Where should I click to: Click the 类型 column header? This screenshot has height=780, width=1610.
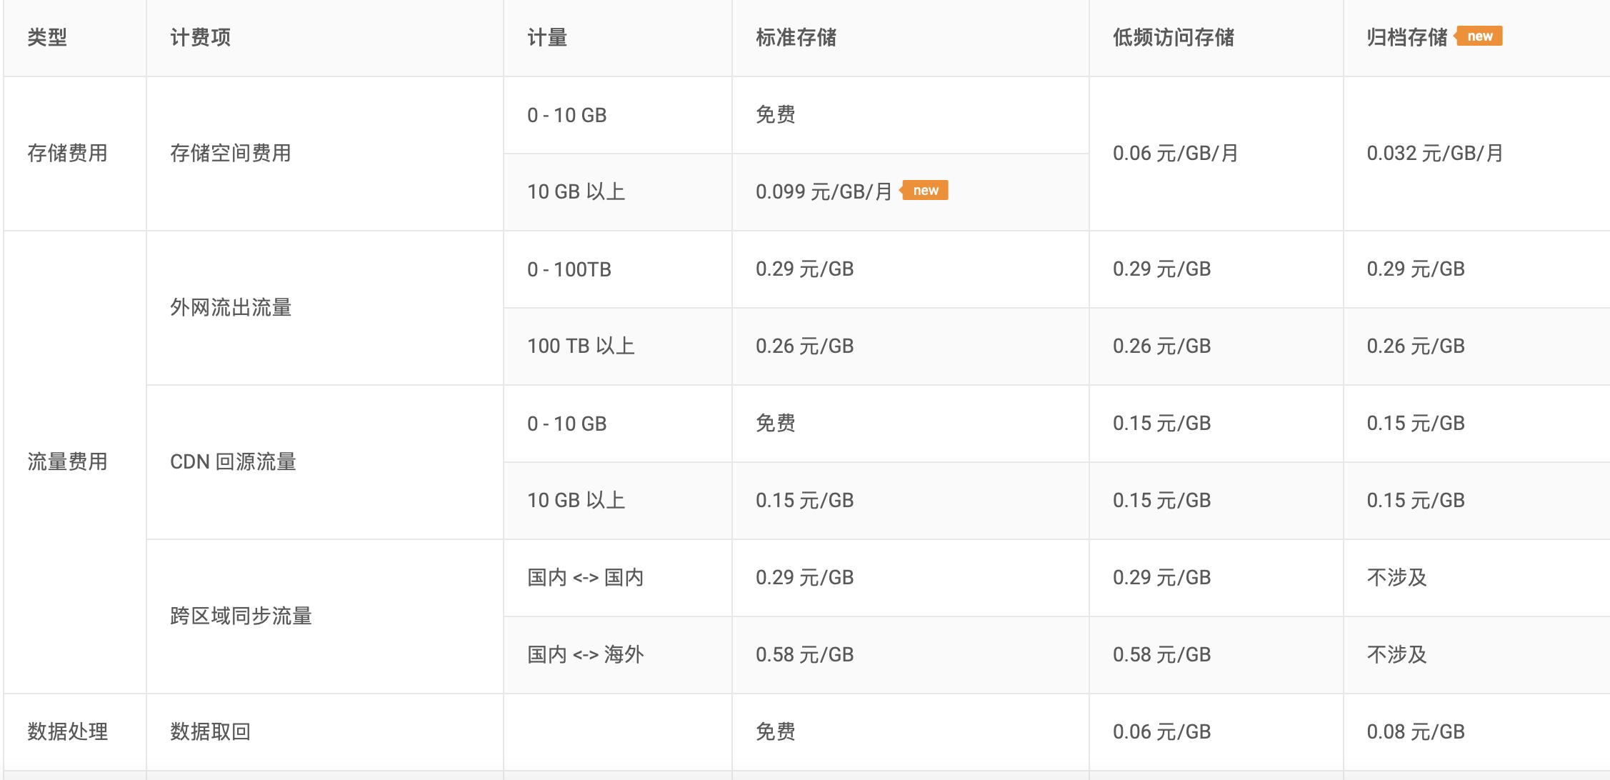click(47, 38)
